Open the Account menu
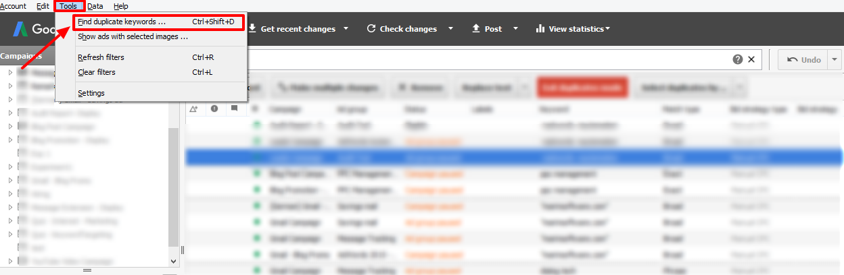The width and height of the screenshot is (844, 275). pos(13,6)
